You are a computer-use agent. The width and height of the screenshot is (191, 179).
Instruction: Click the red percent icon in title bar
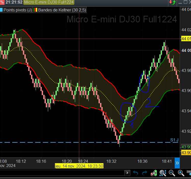click(2, 2)
